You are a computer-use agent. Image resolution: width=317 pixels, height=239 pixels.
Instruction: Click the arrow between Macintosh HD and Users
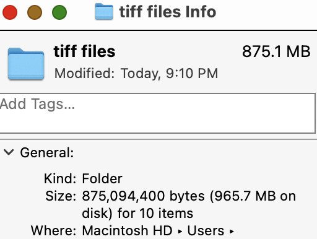click(180, 232)
